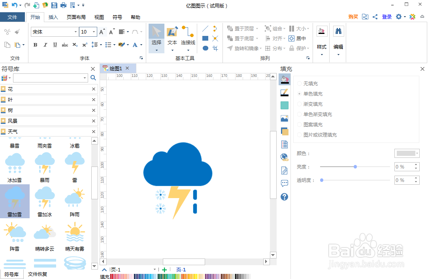
Task: Switch to the 插入 ribbon tab
Action: [53, 17]
